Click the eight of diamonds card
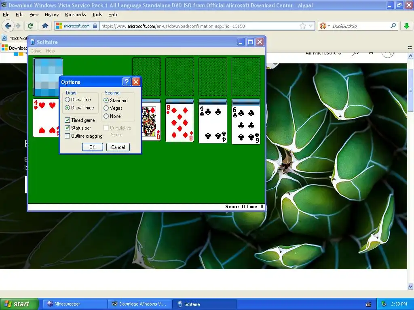Screen dimensions: 414x310 click(180, 123)
